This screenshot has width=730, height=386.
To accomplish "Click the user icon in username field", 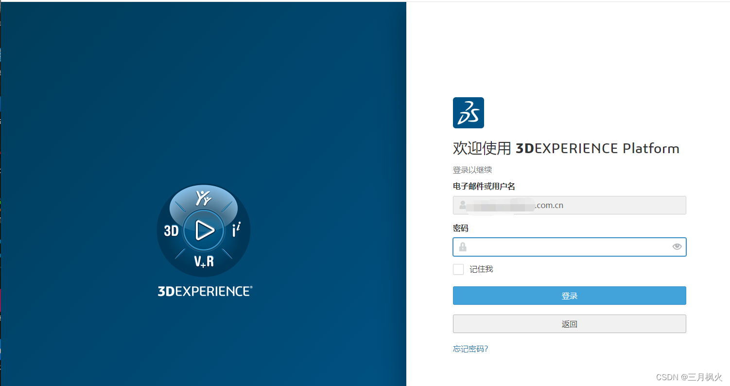I will pos(463,205).
